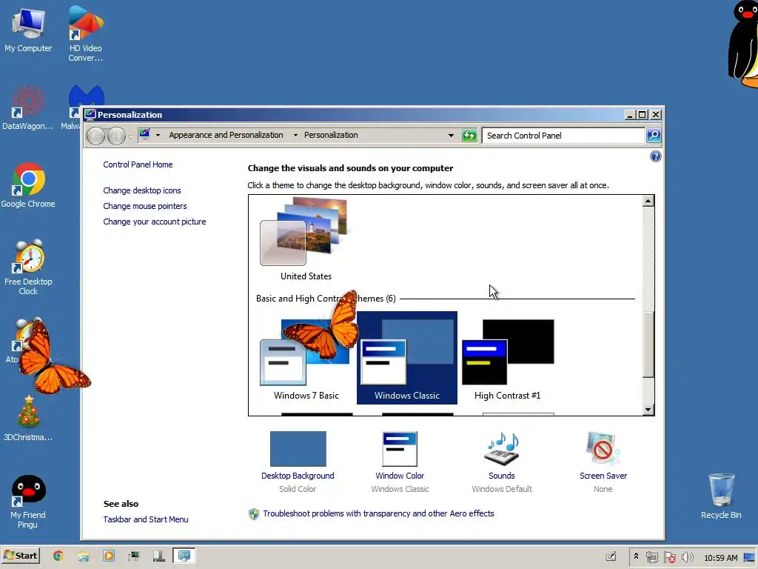Click the help question mark icon
The height and width of the screenshot is (569, 758).
coord(656,156)
